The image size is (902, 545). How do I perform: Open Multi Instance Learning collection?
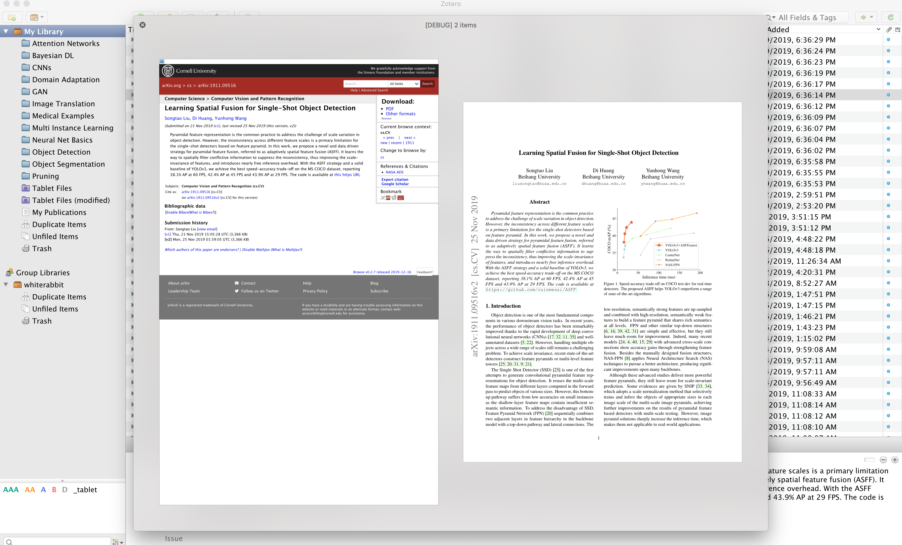pyautogui.click(x=73, y=128)
